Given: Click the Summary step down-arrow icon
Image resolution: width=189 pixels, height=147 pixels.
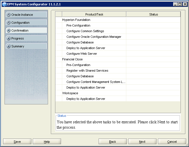Looking at the screenshot, I should pyautogui.click(x=8, y=46).
